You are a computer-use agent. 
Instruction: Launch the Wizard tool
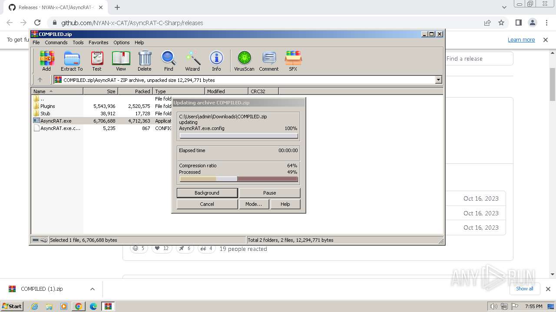coord(192,61)
